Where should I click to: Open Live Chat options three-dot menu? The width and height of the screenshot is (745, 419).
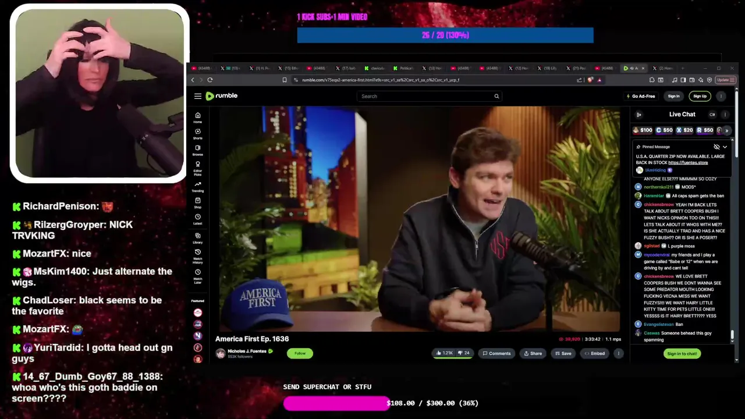coord(725,115)
